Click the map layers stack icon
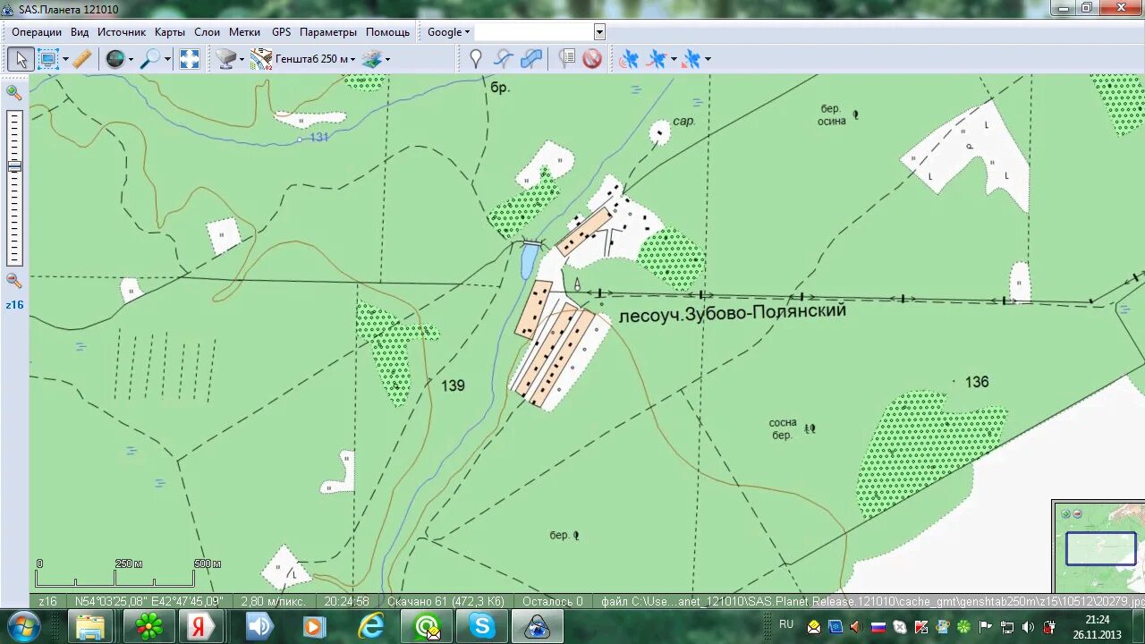Viewport: 1145px width, 644px height. click(x=371, y=59)
